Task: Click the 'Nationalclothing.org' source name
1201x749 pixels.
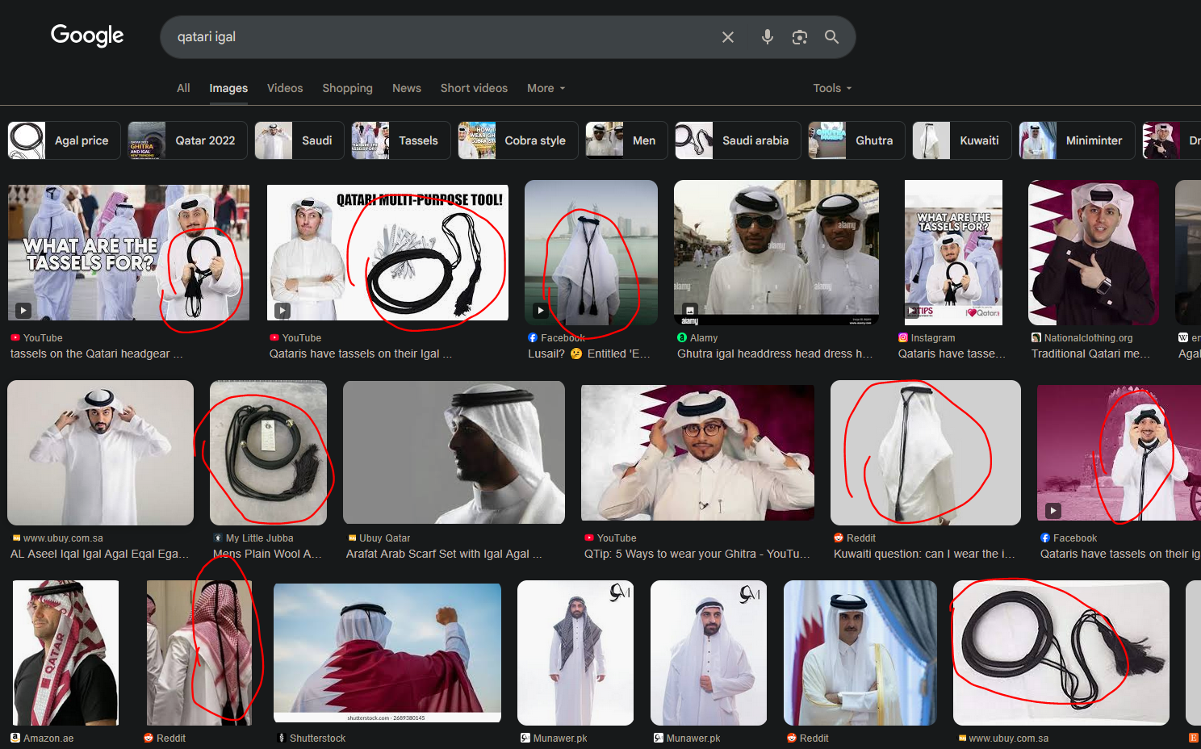Action: [1088, 338]
